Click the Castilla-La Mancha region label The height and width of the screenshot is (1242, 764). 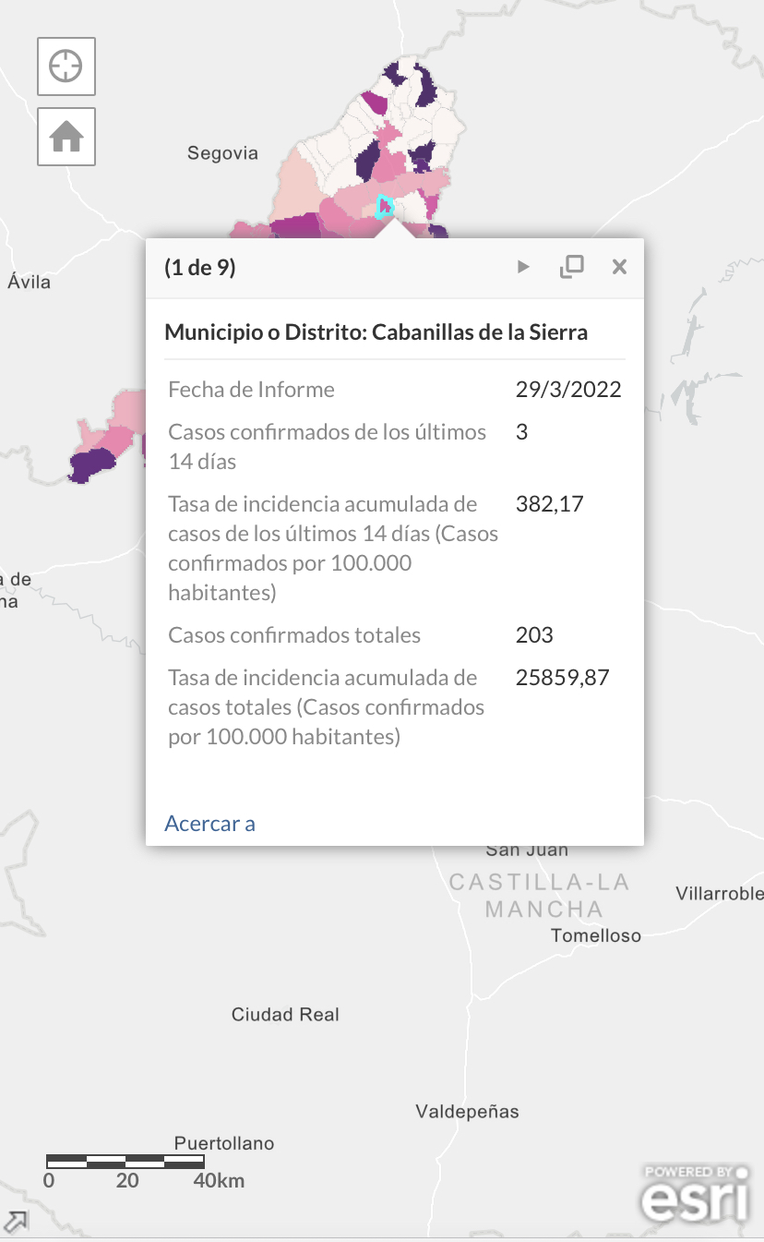(x=540, y=896)
